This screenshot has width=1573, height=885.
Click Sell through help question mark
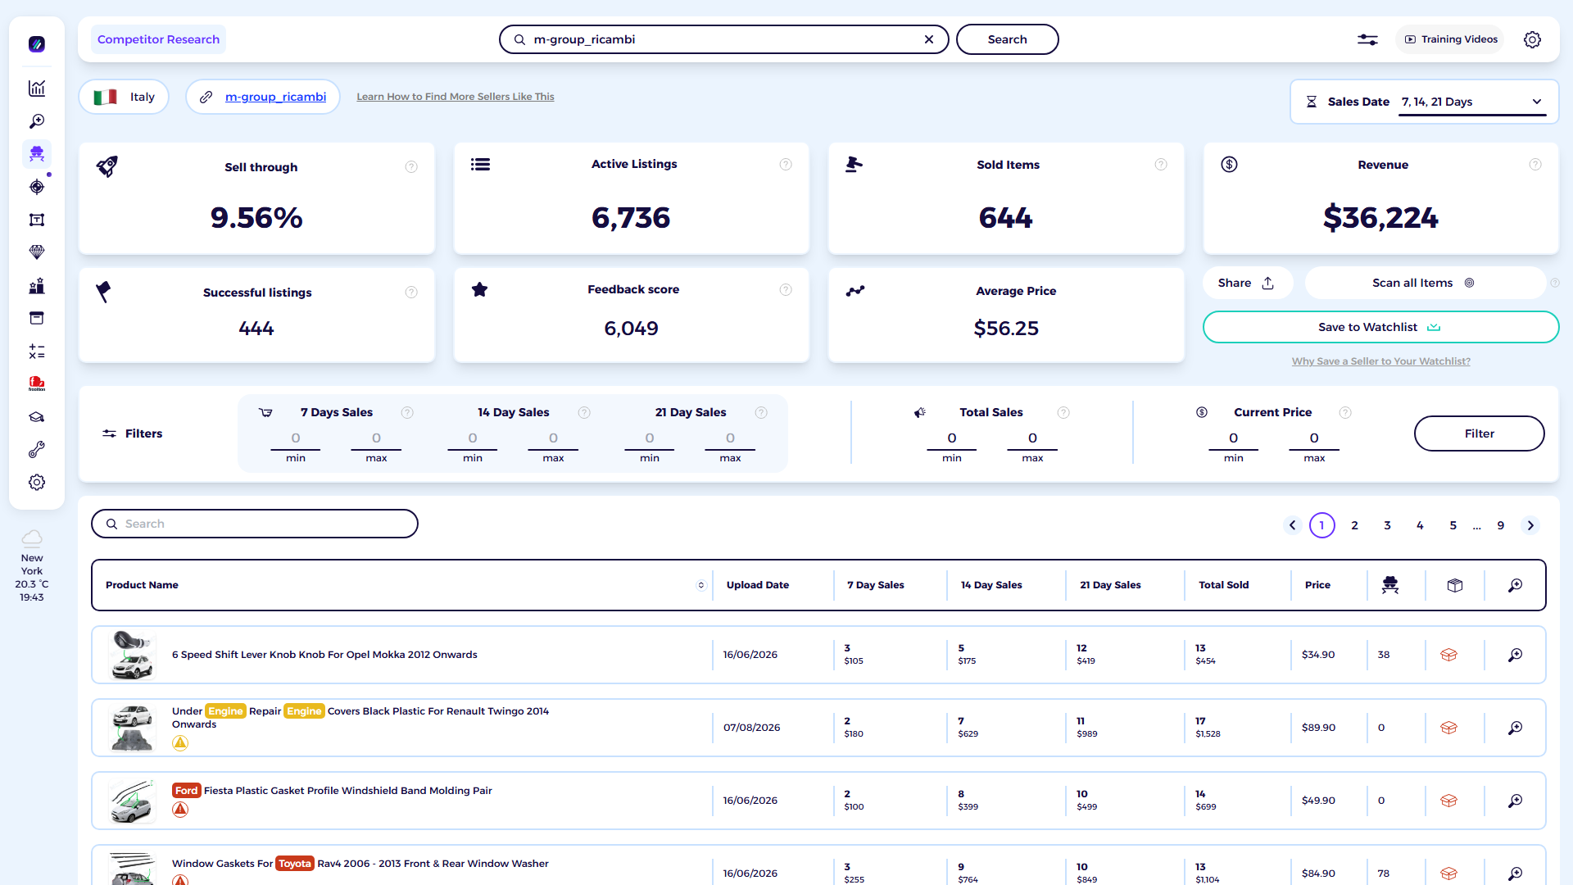[411, 167]
